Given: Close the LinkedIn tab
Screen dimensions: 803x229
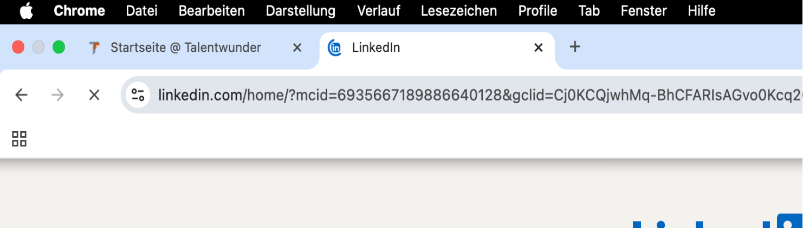Looking at the screenshot, I should 539,48.
